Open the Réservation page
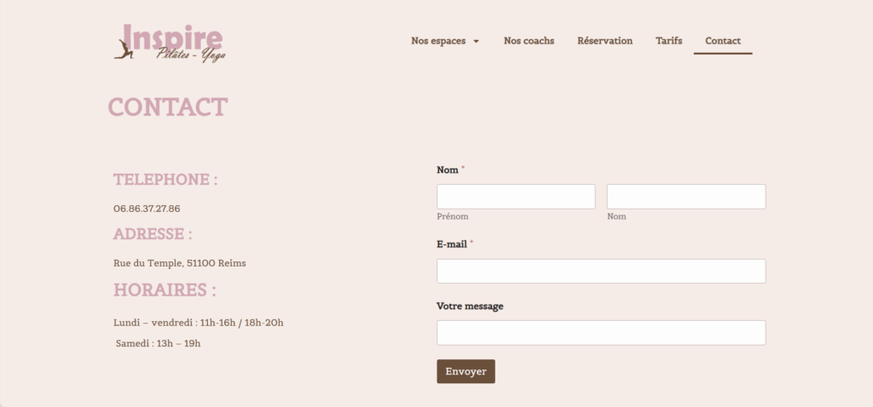 click(x=604, y=41)
